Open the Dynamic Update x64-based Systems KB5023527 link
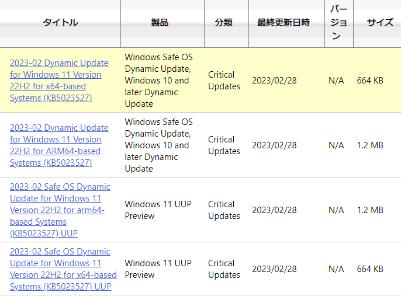 pyautogui.click(x=59, y=81)
